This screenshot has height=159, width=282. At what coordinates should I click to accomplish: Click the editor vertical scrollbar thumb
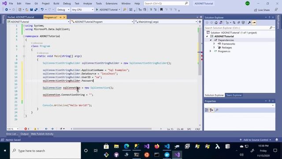pyautogui.click(x=200, y=51)
